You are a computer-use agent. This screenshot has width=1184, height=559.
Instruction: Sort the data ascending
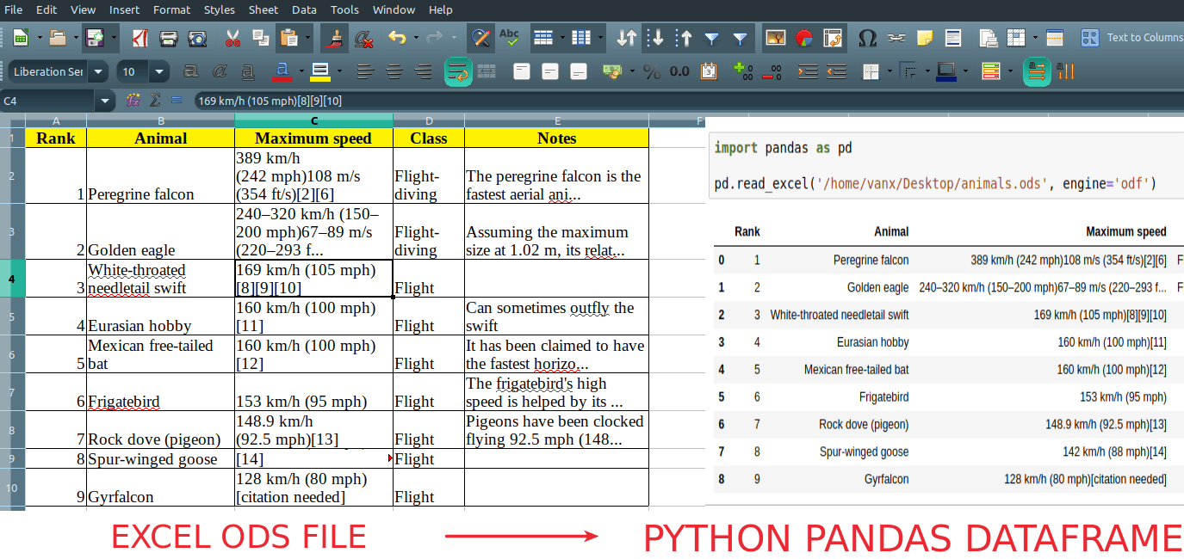click(x=655, y=38)
